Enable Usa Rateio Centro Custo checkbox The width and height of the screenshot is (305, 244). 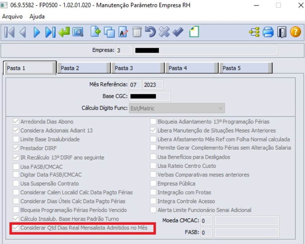click(x=153, y=166)
